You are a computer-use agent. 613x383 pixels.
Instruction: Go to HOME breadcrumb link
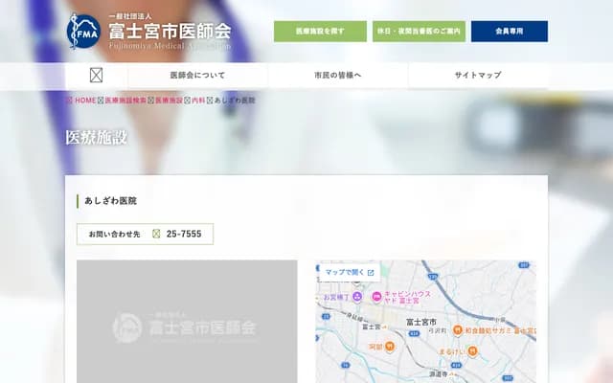[85, 101]
